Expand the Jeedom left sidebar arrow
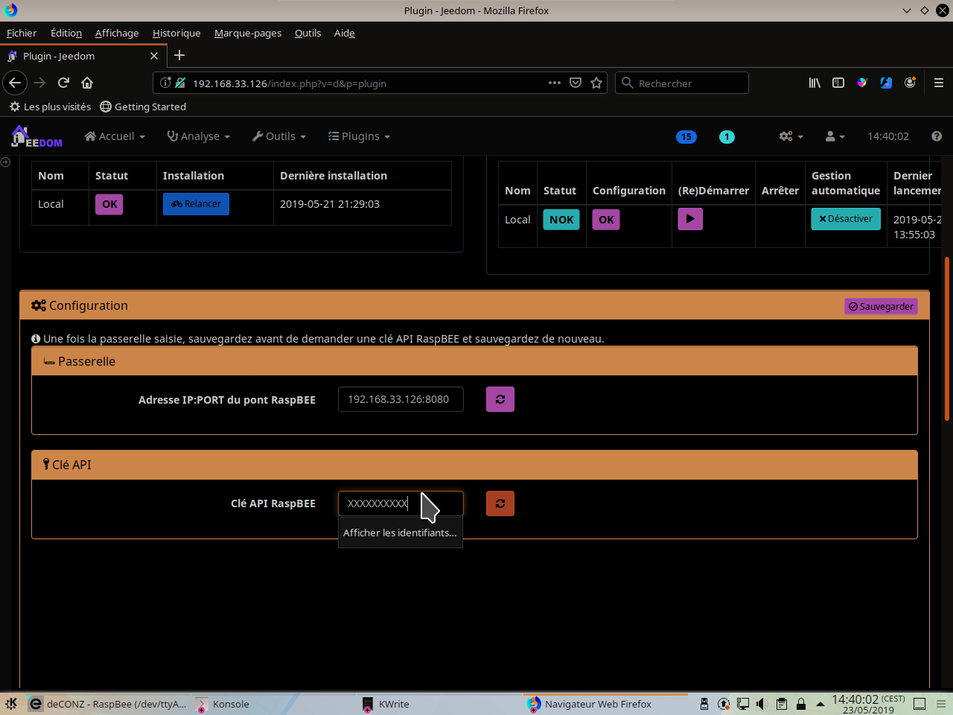Viewport: 953px width, 715px height. (x=5, y=162)
